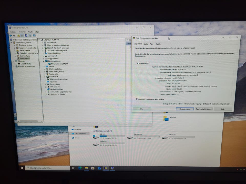The height and width of the screenshot is (184, 246).
Task: Open File Explorer from the taskbar
Action: click(x=86, y=168)
